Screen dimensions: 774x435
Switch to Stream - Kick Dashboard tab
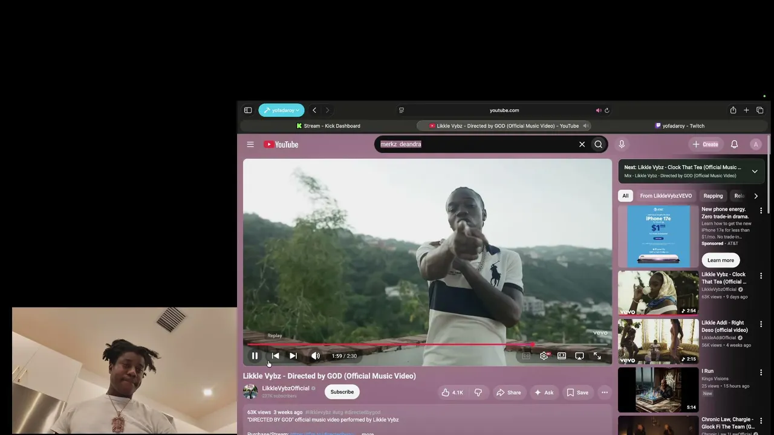[x=328, y=126]
